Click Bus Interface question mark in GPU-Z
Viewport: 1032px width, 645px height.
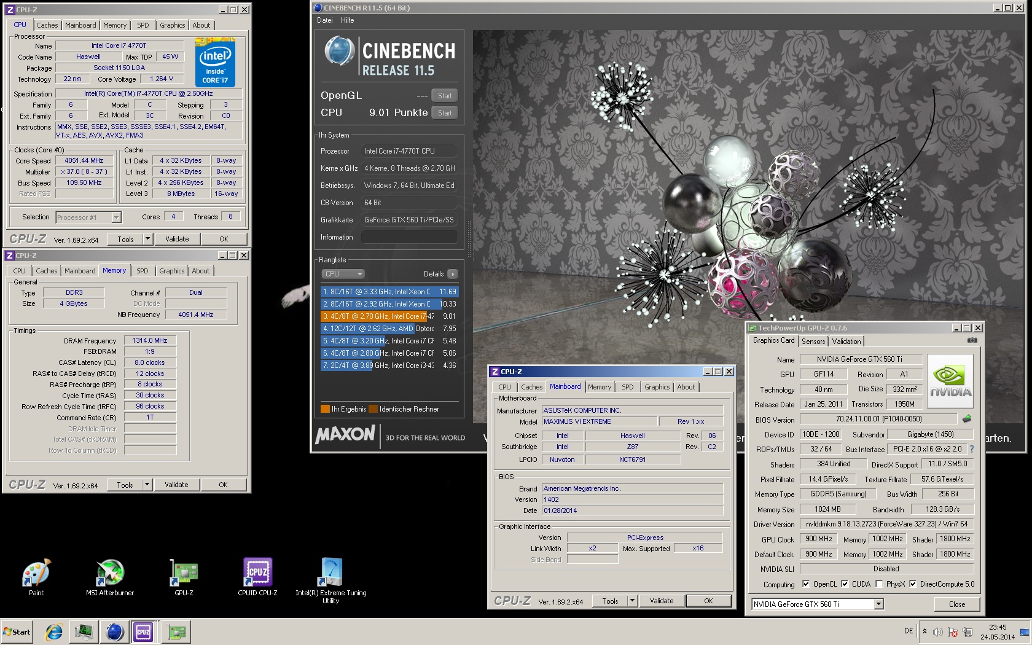[x=972, y=449]
